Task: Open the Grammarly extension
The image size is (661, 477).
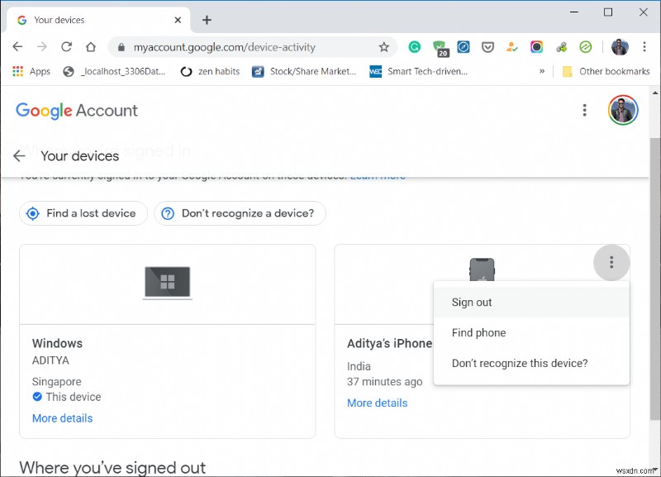Action: (x=415, y=48)
